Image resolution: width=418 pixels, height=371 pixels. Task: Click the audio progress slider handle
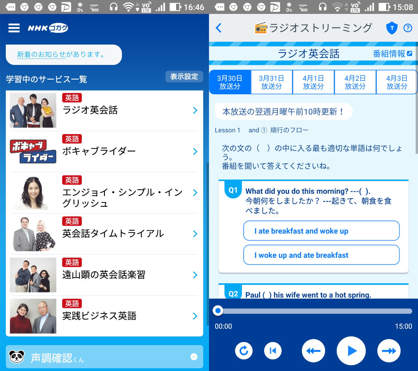coord(218,311)
